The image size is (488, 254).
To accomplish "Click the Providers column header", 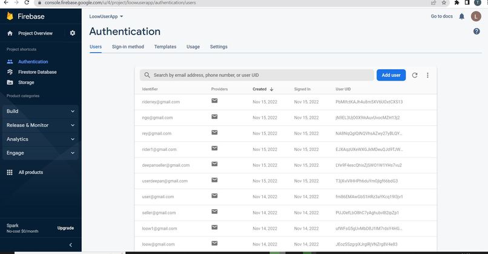I will [219, 89].
